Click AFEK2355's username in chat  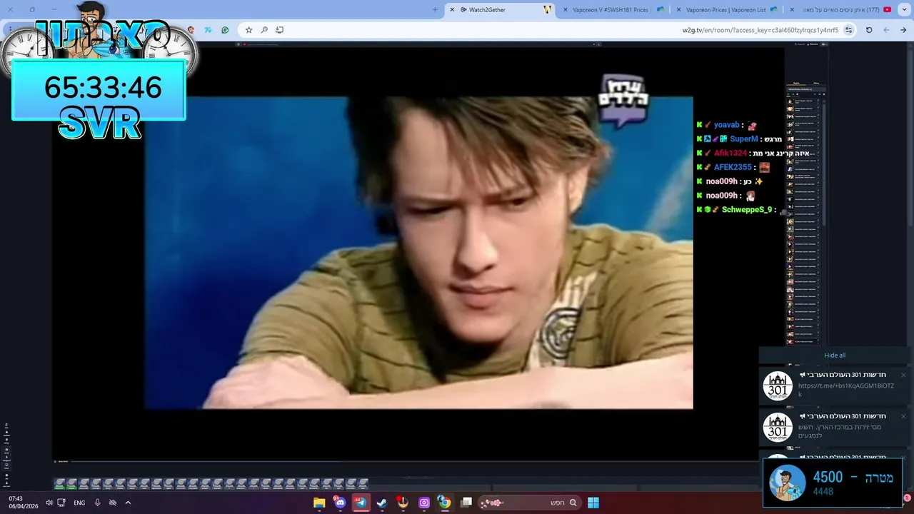tap(733, 167)
